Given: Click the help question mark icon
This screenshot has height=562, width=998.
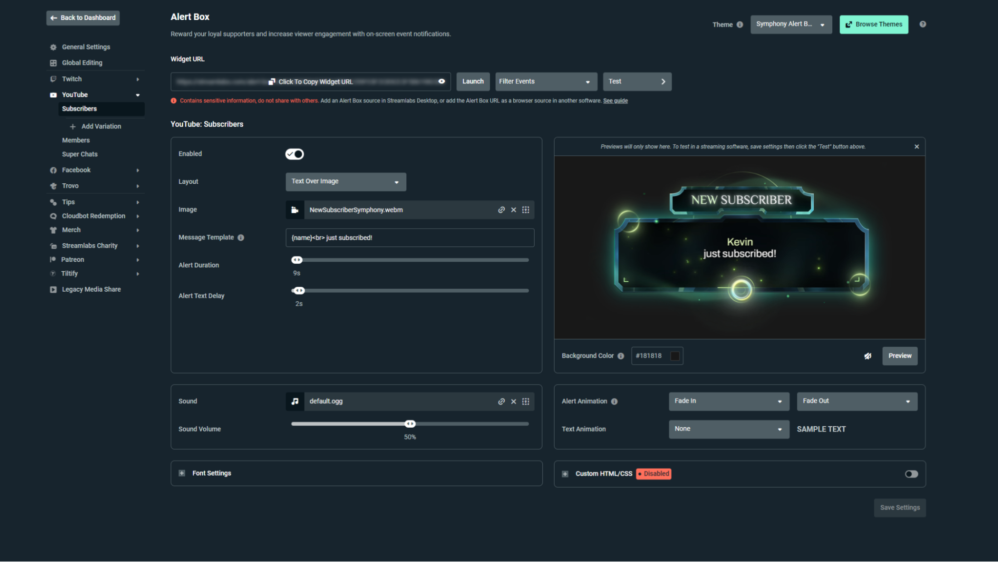Looking at the screenshot, I should click(923, 24).
